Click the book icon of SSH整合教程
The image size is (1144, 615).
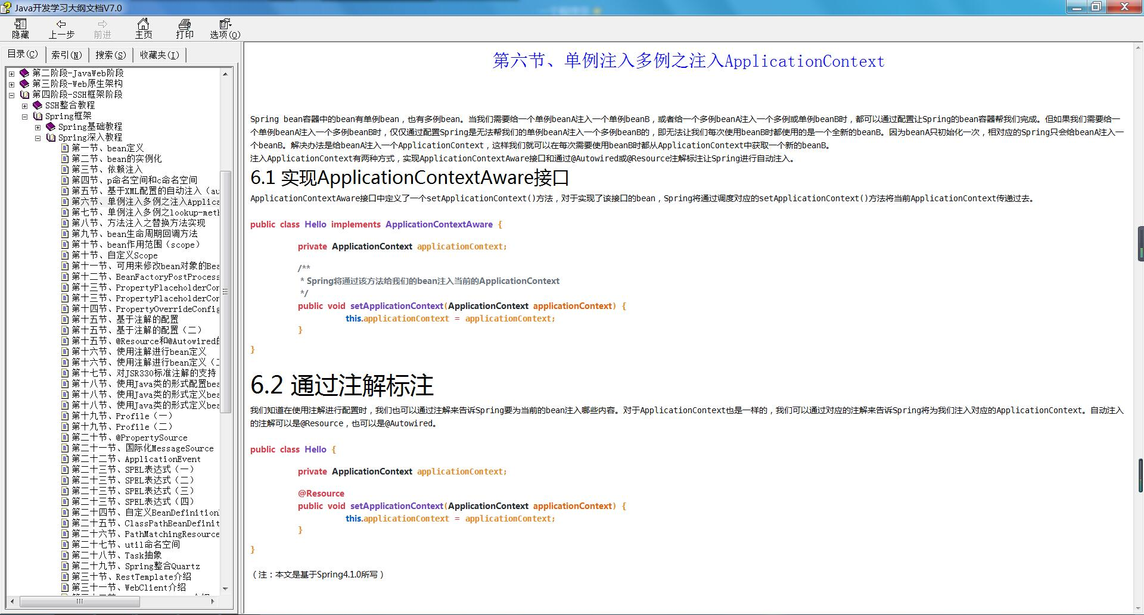pos(38,105)
